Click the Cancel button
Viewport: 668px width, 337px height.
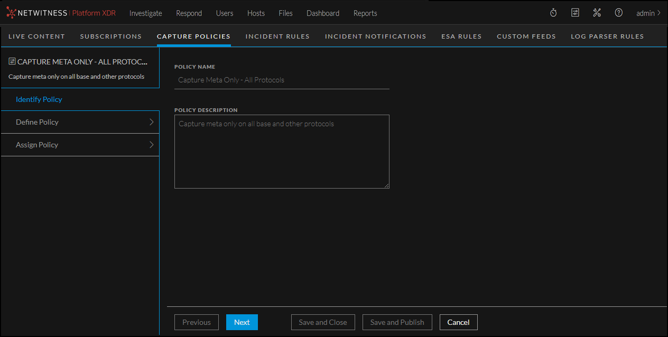click(x=458, y=322)
